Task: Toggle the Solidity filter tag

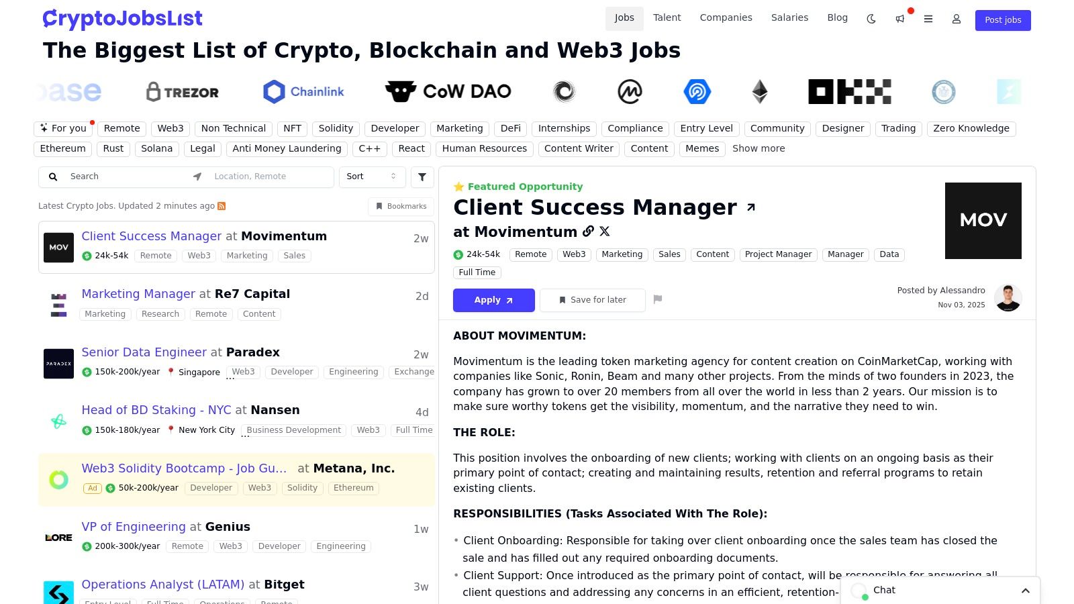Action: click(336, 128)
